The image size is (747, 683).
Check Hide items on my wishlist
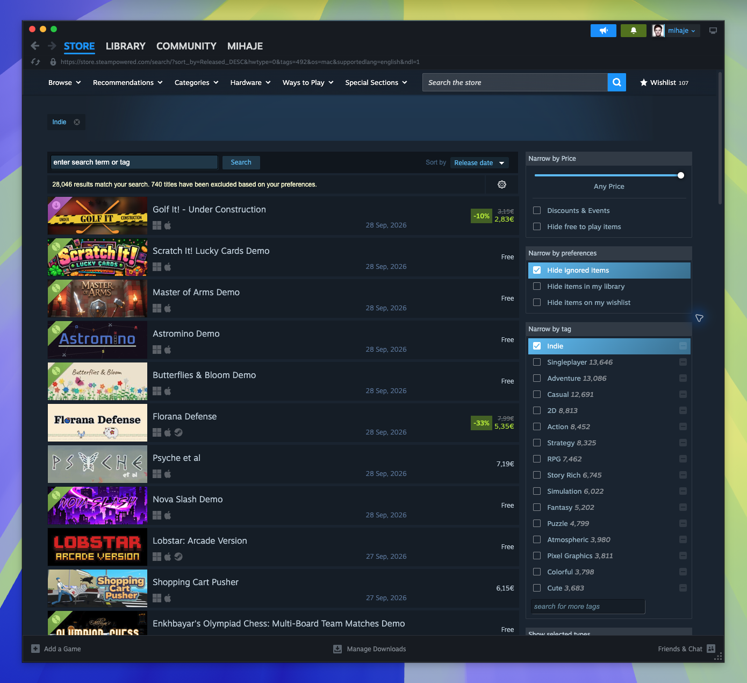click(537, 302)
